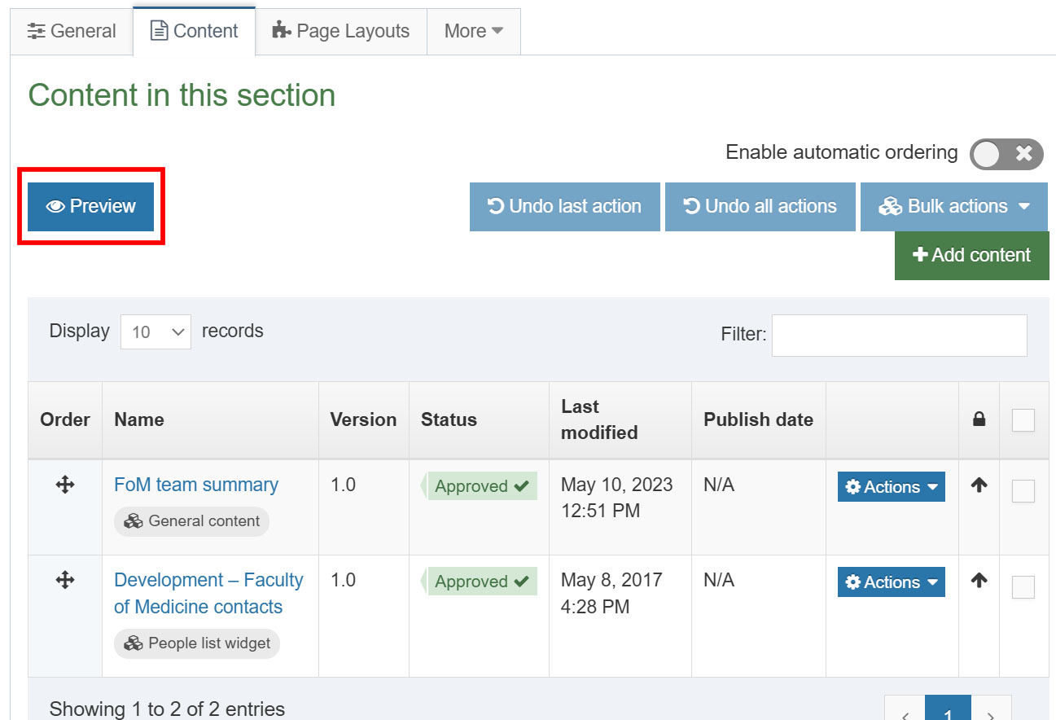Click the lock column header icon

(x=979, y=419)
